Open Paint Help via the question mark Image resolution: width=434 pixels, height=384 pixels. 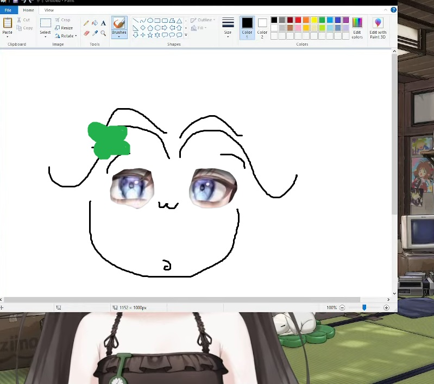pyautogui.click(x=393, y=10)
